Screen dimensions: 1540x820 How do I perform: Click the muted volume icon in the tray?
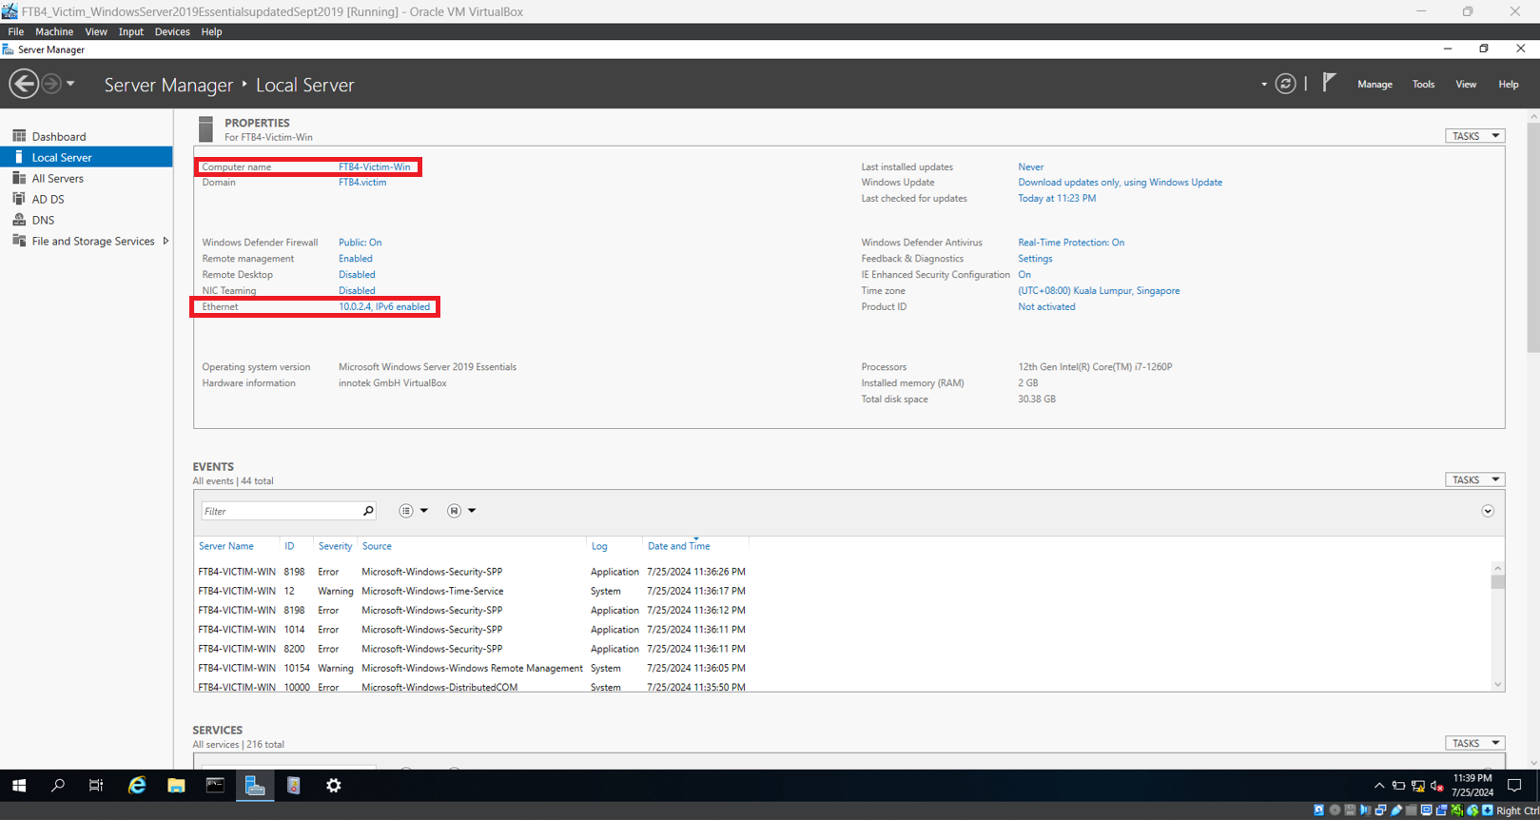click(1437, 786)
